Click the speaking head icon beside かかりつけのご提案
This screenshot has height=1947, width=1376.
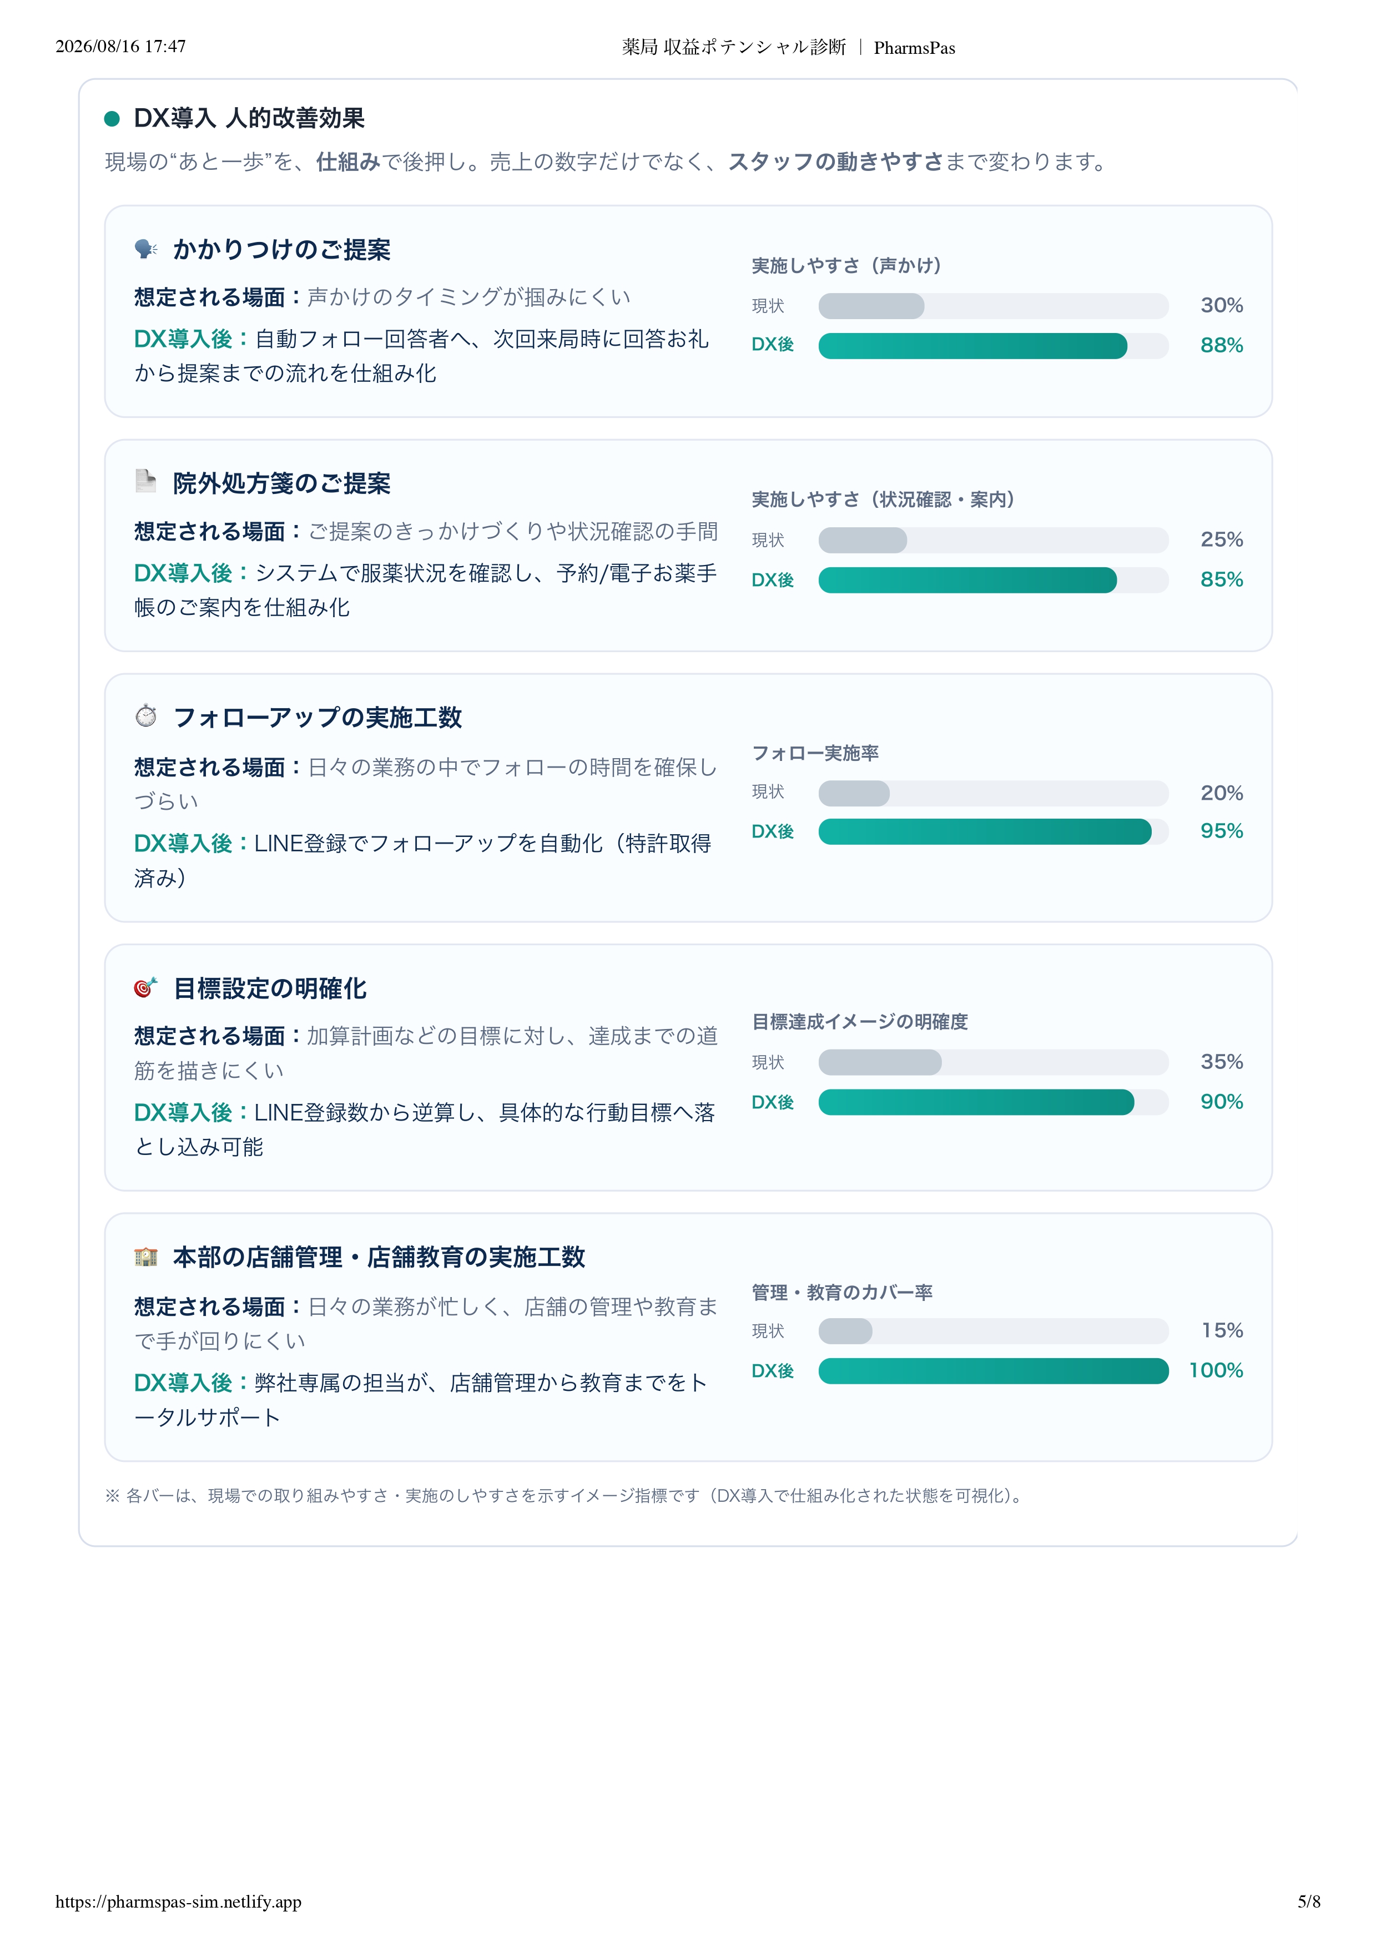click(x=146, y=249)
